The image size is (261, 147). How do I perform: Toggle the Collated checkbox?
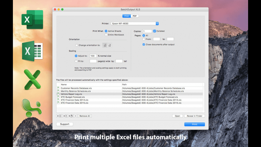tap(154, 31)
